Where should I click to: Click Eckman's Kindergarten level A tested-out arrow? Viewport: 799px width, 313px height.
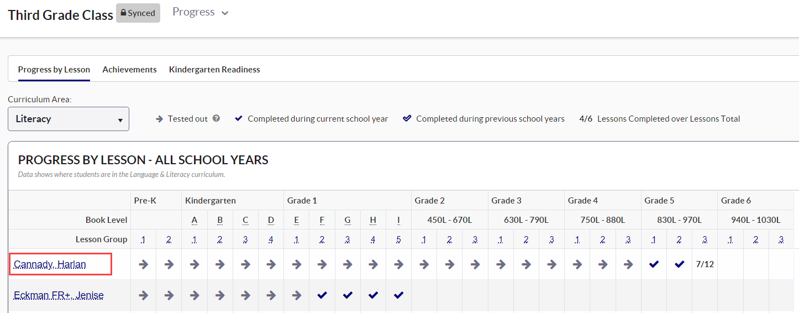pyautogui.click(x=195, y=295)
